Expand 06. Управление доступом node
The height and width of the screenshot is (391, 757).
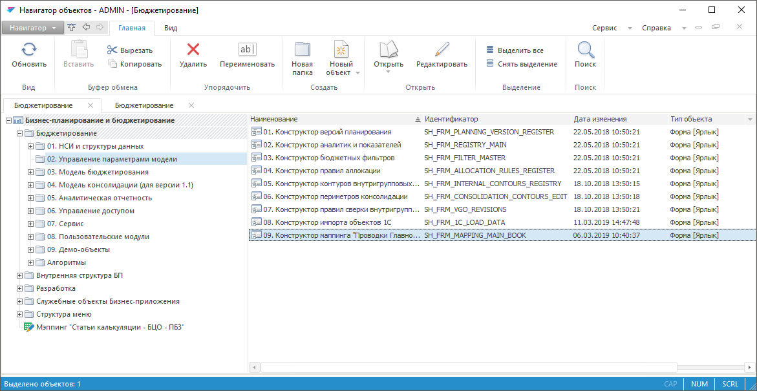[x=30, y=211]
